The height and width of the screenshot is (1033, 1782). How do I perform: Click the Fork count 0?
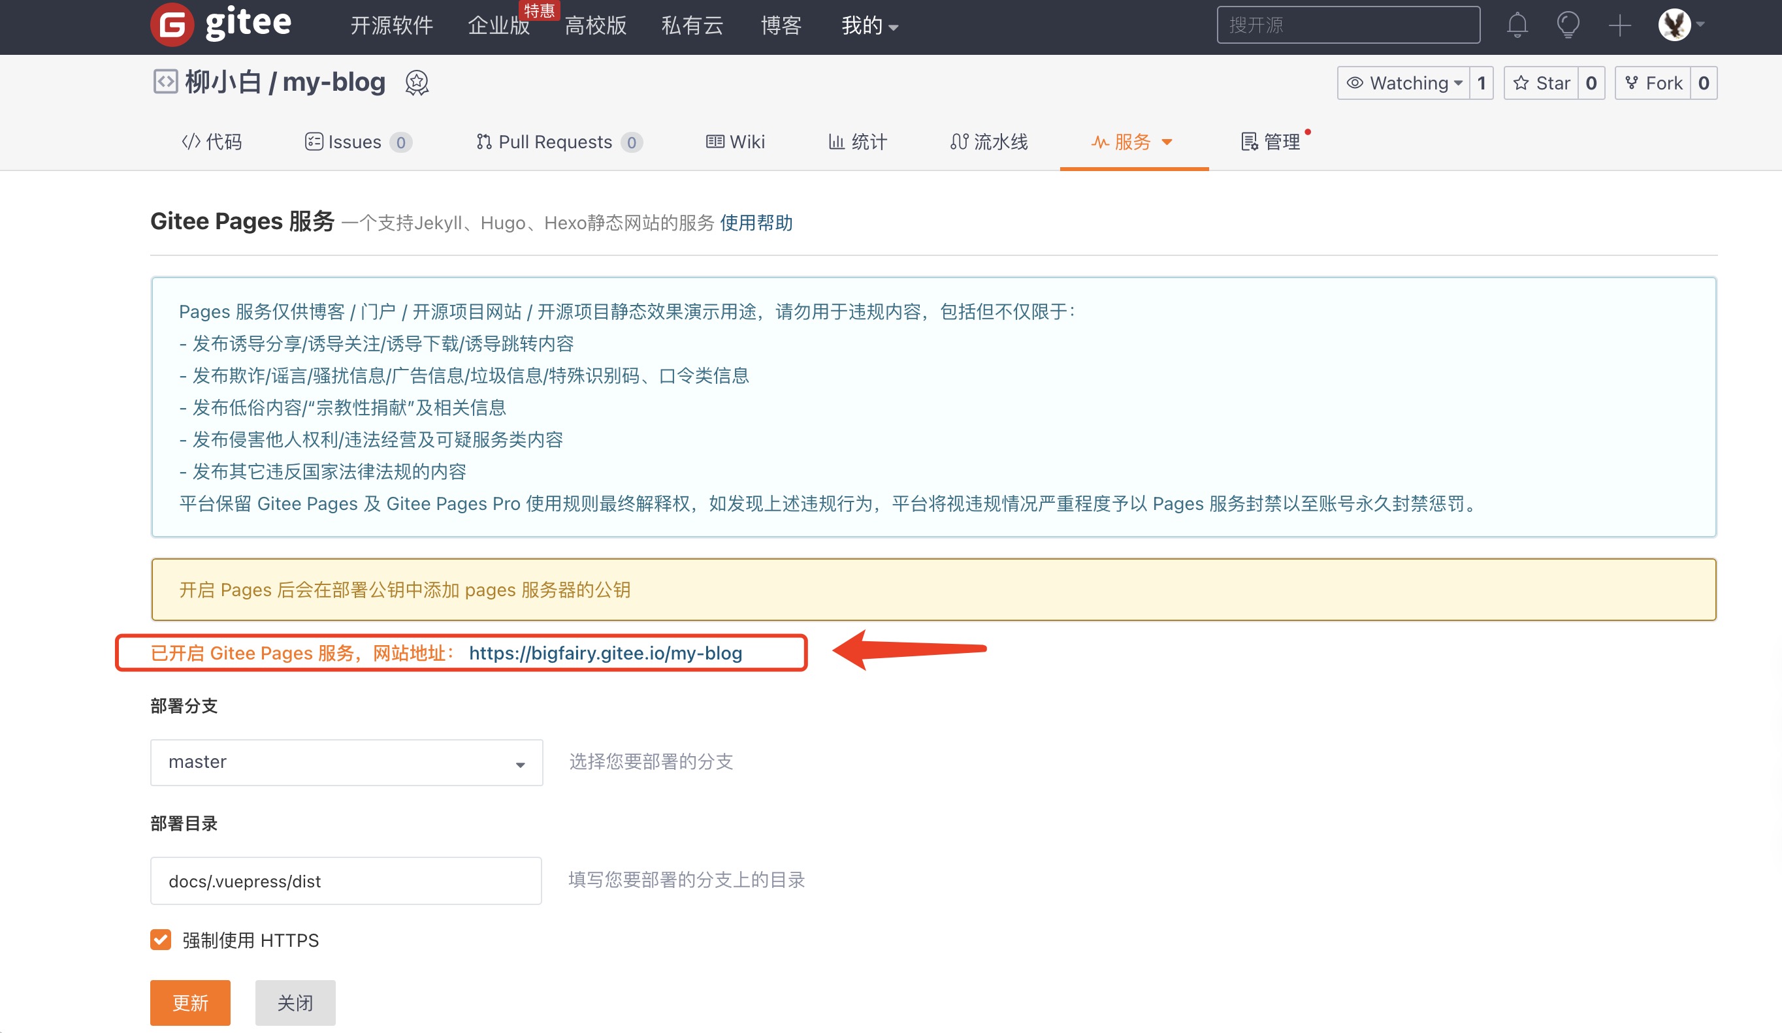coord(1704,84)
